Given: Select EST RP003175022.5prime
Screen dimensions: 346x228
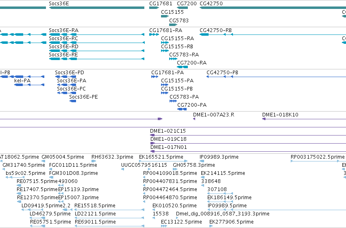Looking at the screenshot, I should tap(318, 157).
